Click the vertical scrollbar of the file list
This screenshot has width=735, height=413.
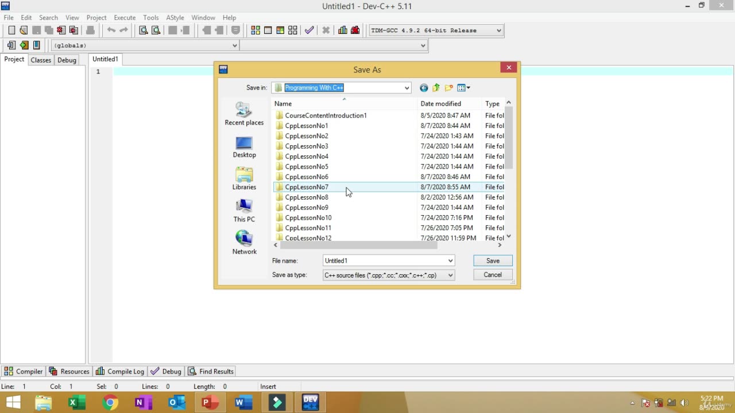point(509,138)
